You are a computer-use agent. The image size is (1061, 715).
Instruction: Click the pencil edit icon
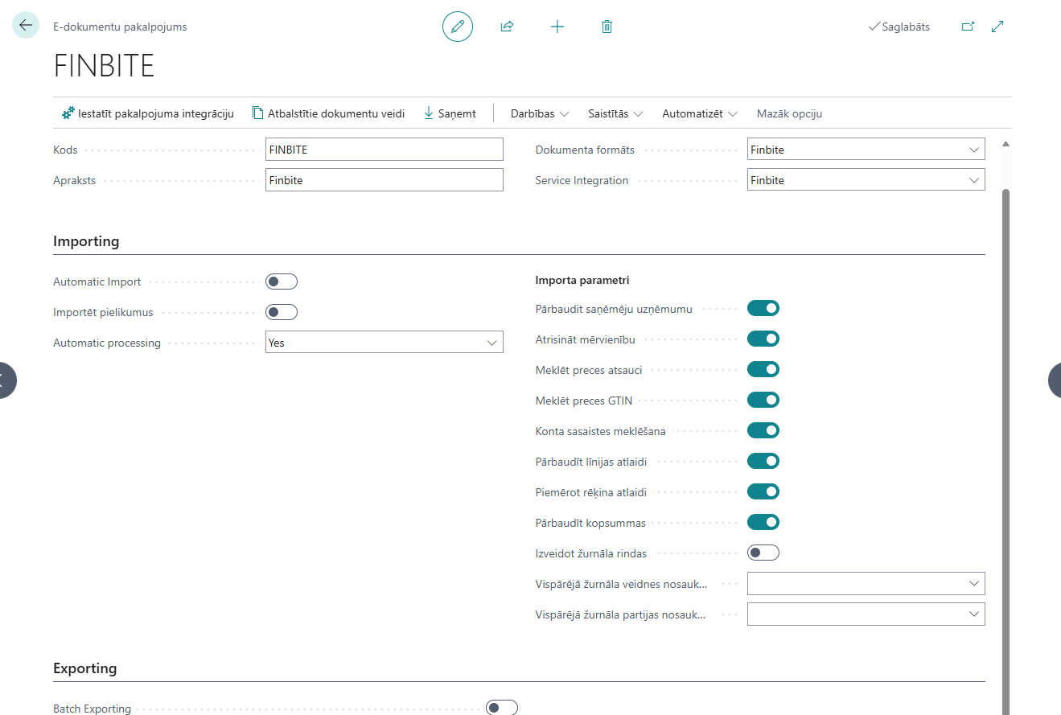coord(458,27)
